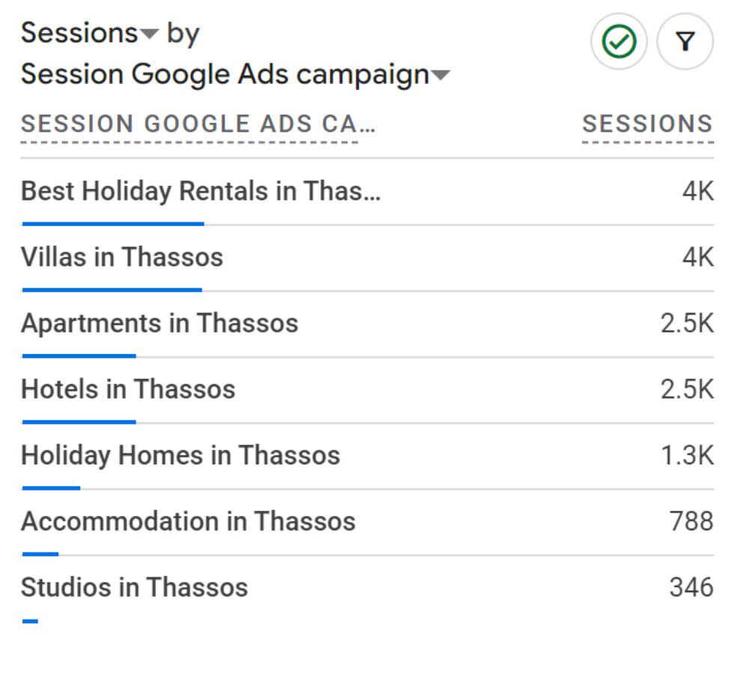Select the Best Holiday Rentals in Thas… row
Screen dimensions: 749x674
pyautogui.click(x=367, y=192)
